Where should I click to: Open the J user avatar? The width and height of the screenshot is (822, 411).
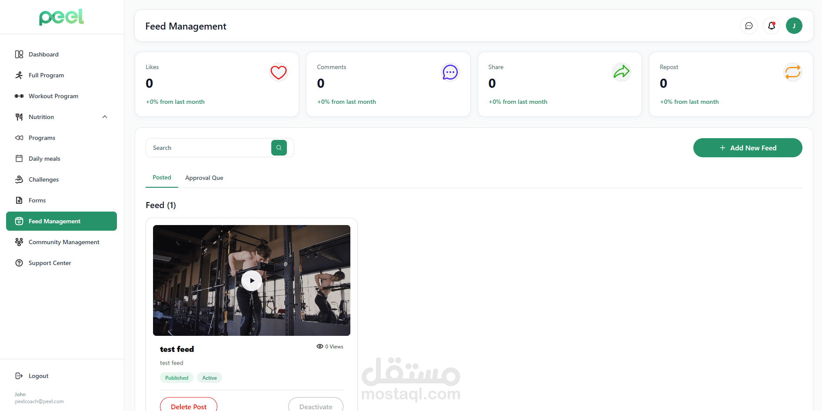[794, 26]
